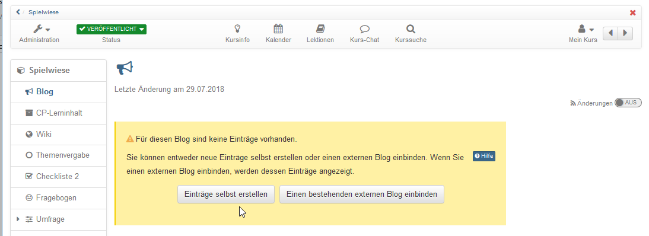Open Kurs-Chat via the speech bubble icon
This screenshot has height=236, width=649.
[x=364, y=34]
